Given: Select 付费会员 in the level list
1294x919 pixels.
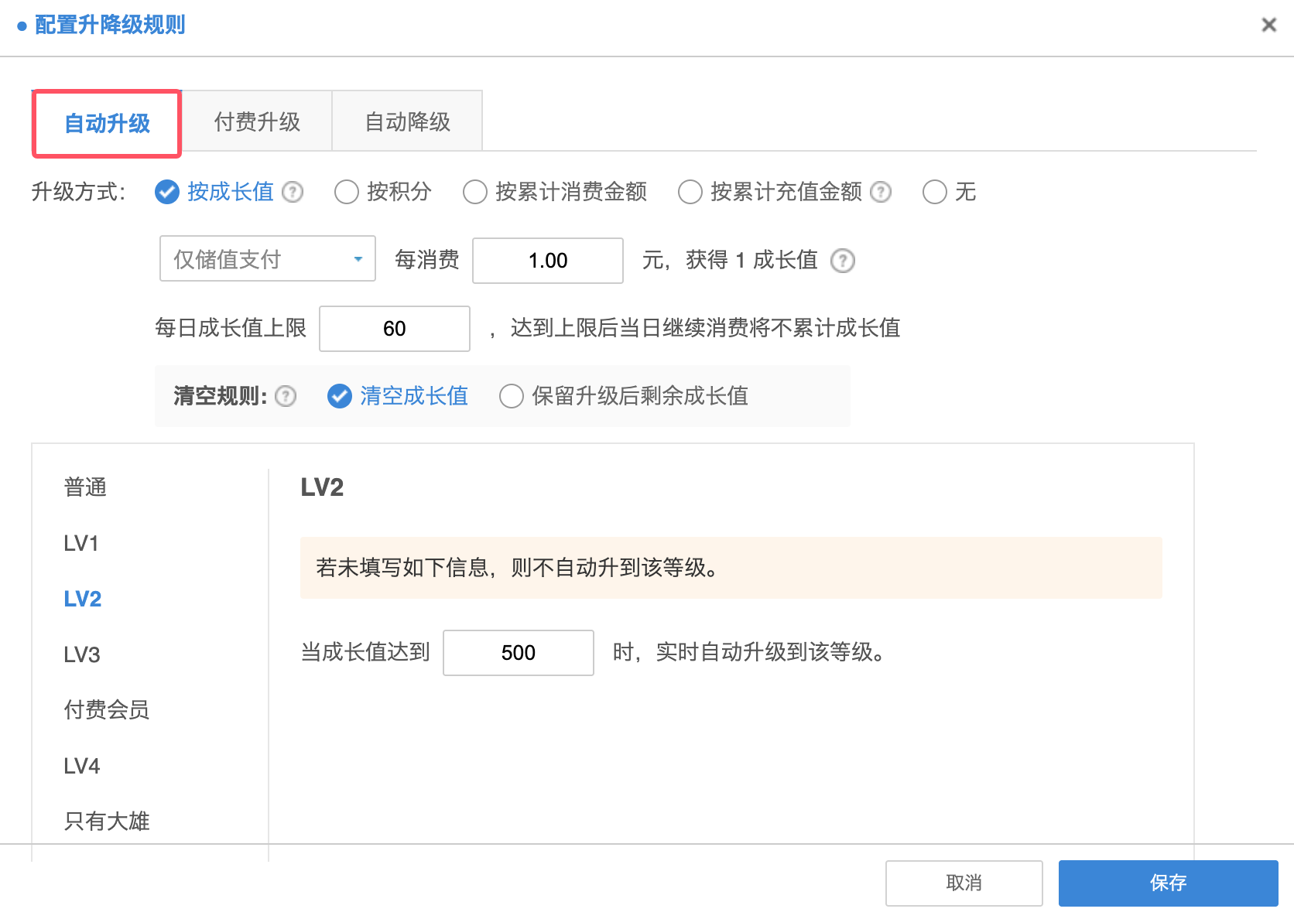Looking at the screenshot, I should click(x=107, y=710).
